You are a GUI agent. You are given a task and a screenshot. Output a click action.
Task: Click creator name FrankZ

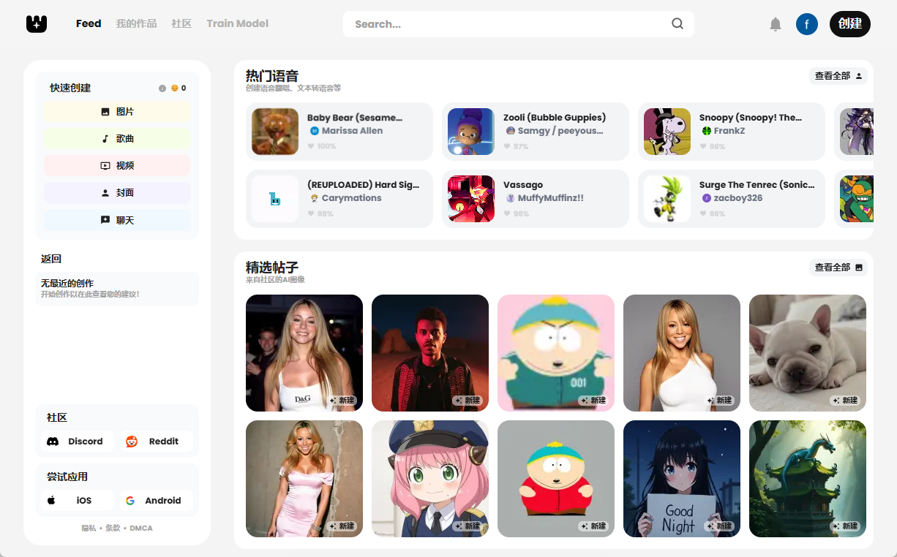pyautogui.click(x=729, y=131)
